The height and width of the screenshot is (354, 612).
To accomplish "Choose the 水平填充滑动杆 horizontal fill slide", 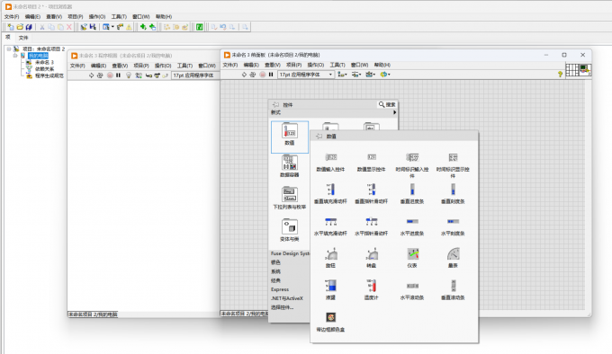I will click(x=330, y=222).
